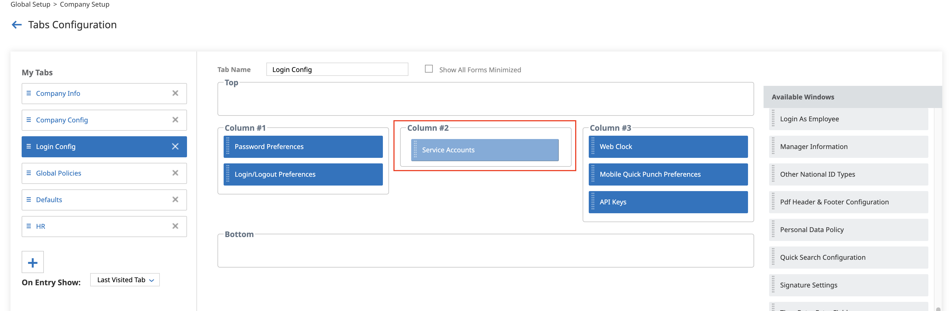Click the grip handle on Password Preferences
Screen dimensions: 950x311
[x=228, y=146]
